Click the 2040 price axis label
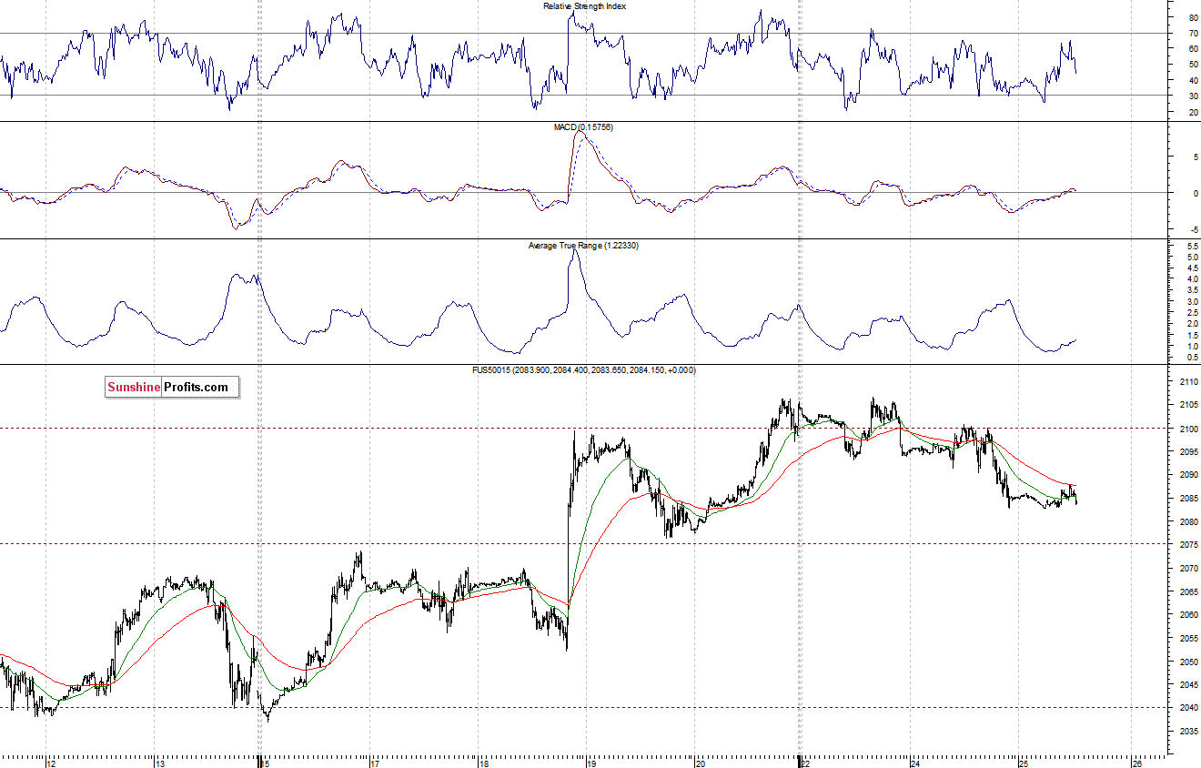 tap(1189, 709)
